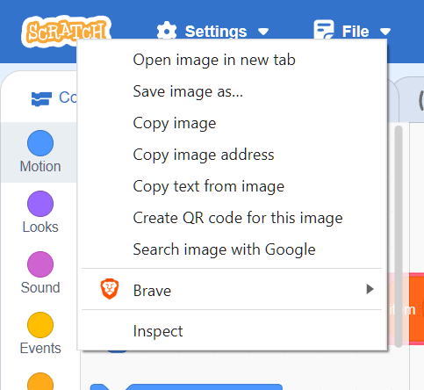424x390 pixels.
Task: Select the purple Looks category circle
Action: point(40,204)
